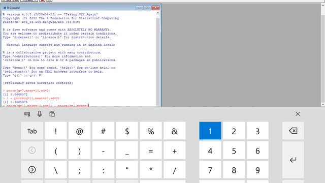
Task: Tap the open parenthesis key
Action: point(56,150)
